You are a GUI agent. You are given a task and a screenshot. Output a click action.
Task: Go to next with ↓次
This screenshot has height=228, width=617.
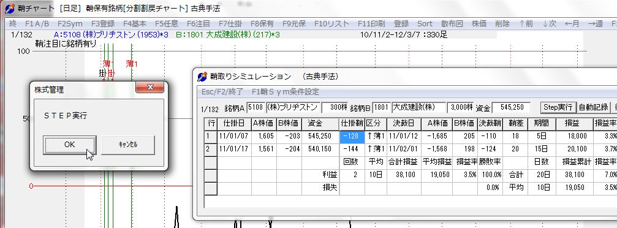[550, 24]
